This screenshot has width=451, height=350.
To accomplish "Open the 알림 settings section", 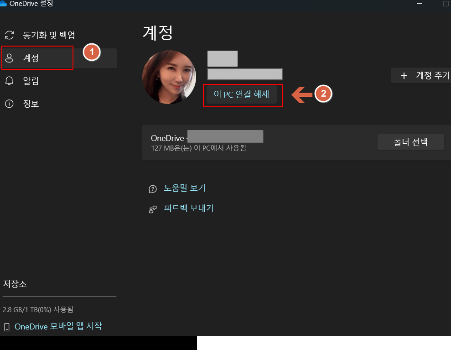I will point(30,81).
